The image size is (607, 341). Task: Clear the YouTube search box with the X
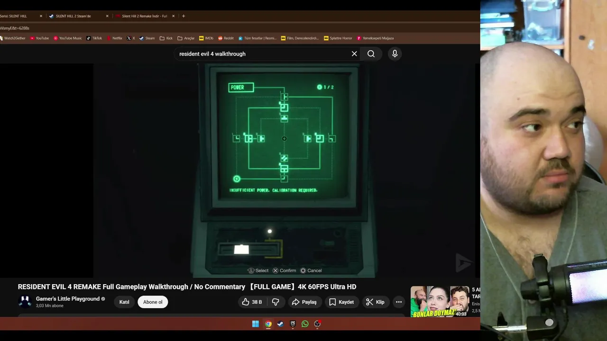coord(354,54)
